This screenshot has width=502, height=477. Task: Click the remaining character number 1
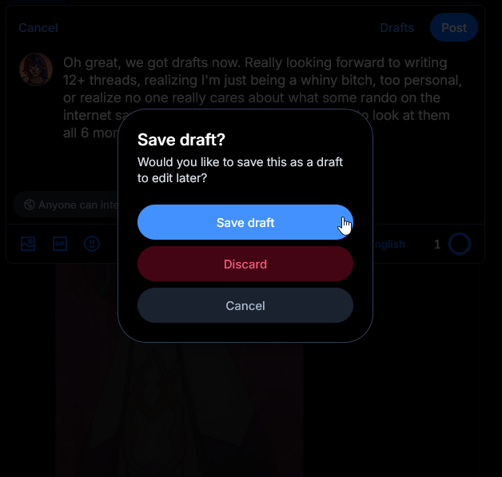coord(437,244)
